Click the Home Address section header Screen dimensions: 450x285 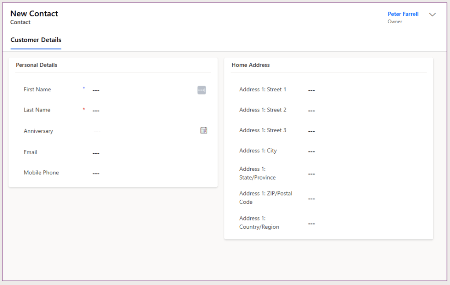coord(251,65)
